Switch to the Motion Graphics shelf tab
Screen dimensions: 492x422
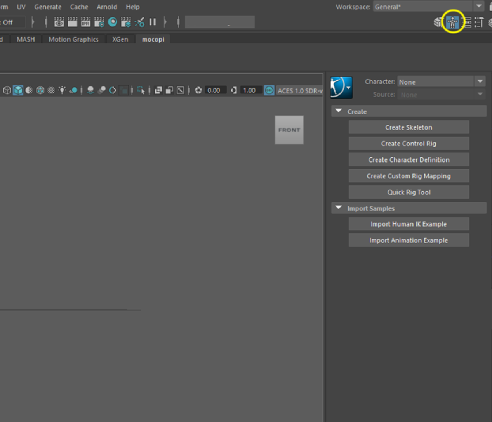73,39
